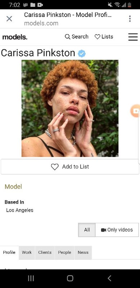The height and width of the screenshot is (288, 140).
Task: Tap the Android recent apps button
Action: pyautogui.click(x=31, y=278)
